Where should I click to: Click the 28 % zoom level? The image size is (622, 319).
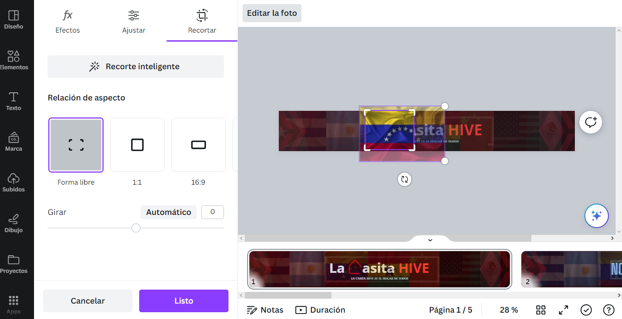[x=509, y=310]
